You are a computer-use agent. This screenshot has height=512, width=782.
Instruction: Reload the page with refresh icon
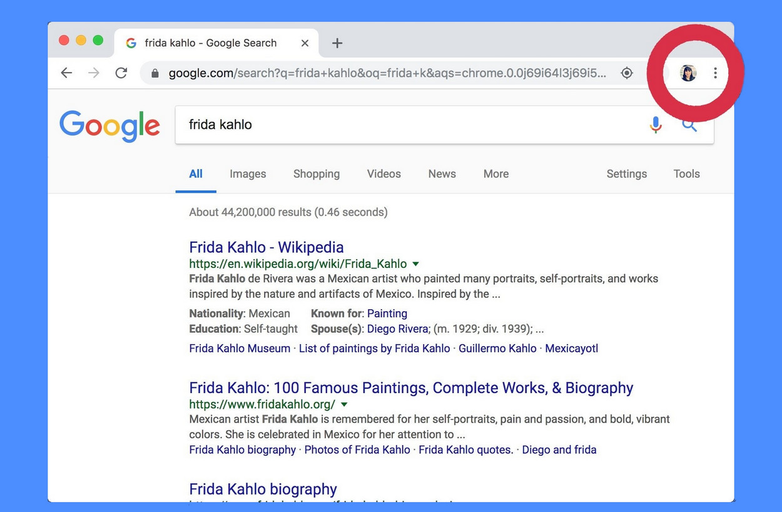coord(121,73)
